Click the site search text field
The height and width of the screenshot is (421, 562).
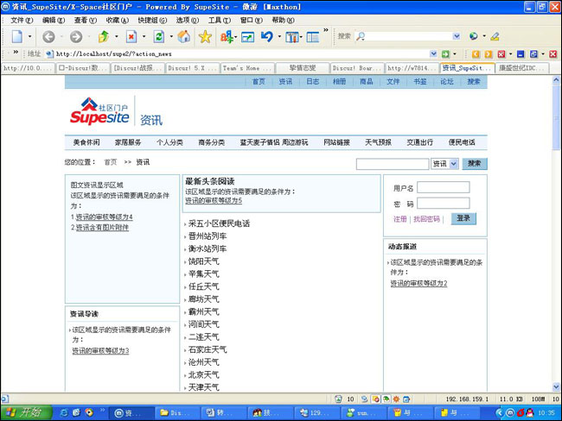[393, 164]
